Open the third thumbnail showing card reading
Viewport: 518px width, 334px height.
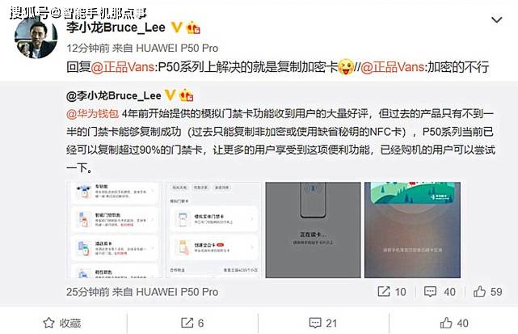pyautogui.click(x=313, y=230)
